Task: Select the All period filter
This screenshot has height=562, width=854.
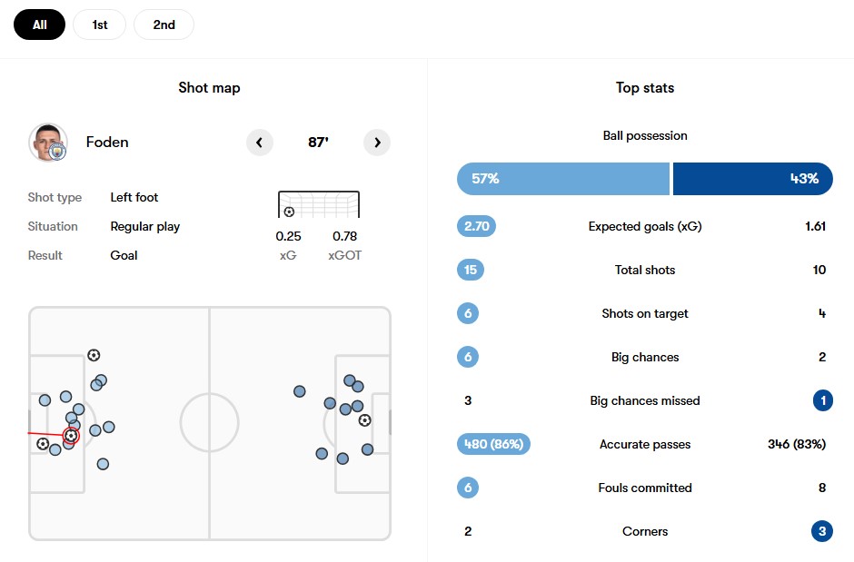Action: (39, 25)
